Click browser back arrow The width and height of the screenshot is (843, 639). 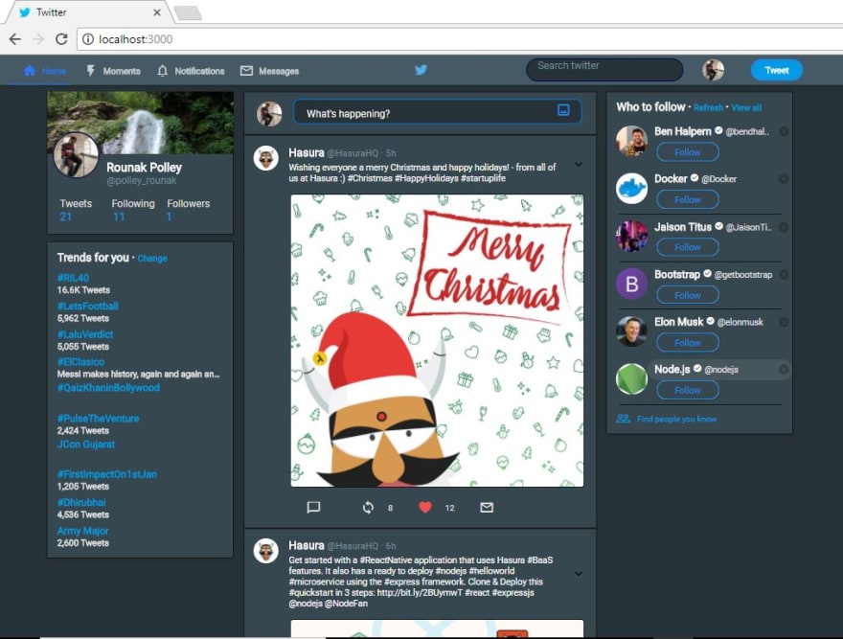pos(15,39)
